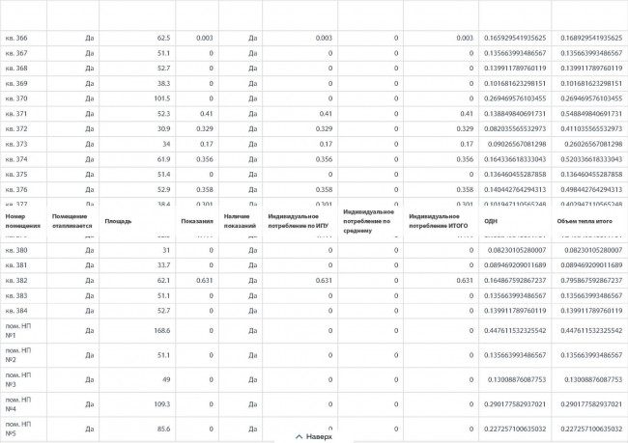Screen dimensions: 628x443
Task: Click readings value 0.631 in кв. 382 Показания
Action: [205, 281]
